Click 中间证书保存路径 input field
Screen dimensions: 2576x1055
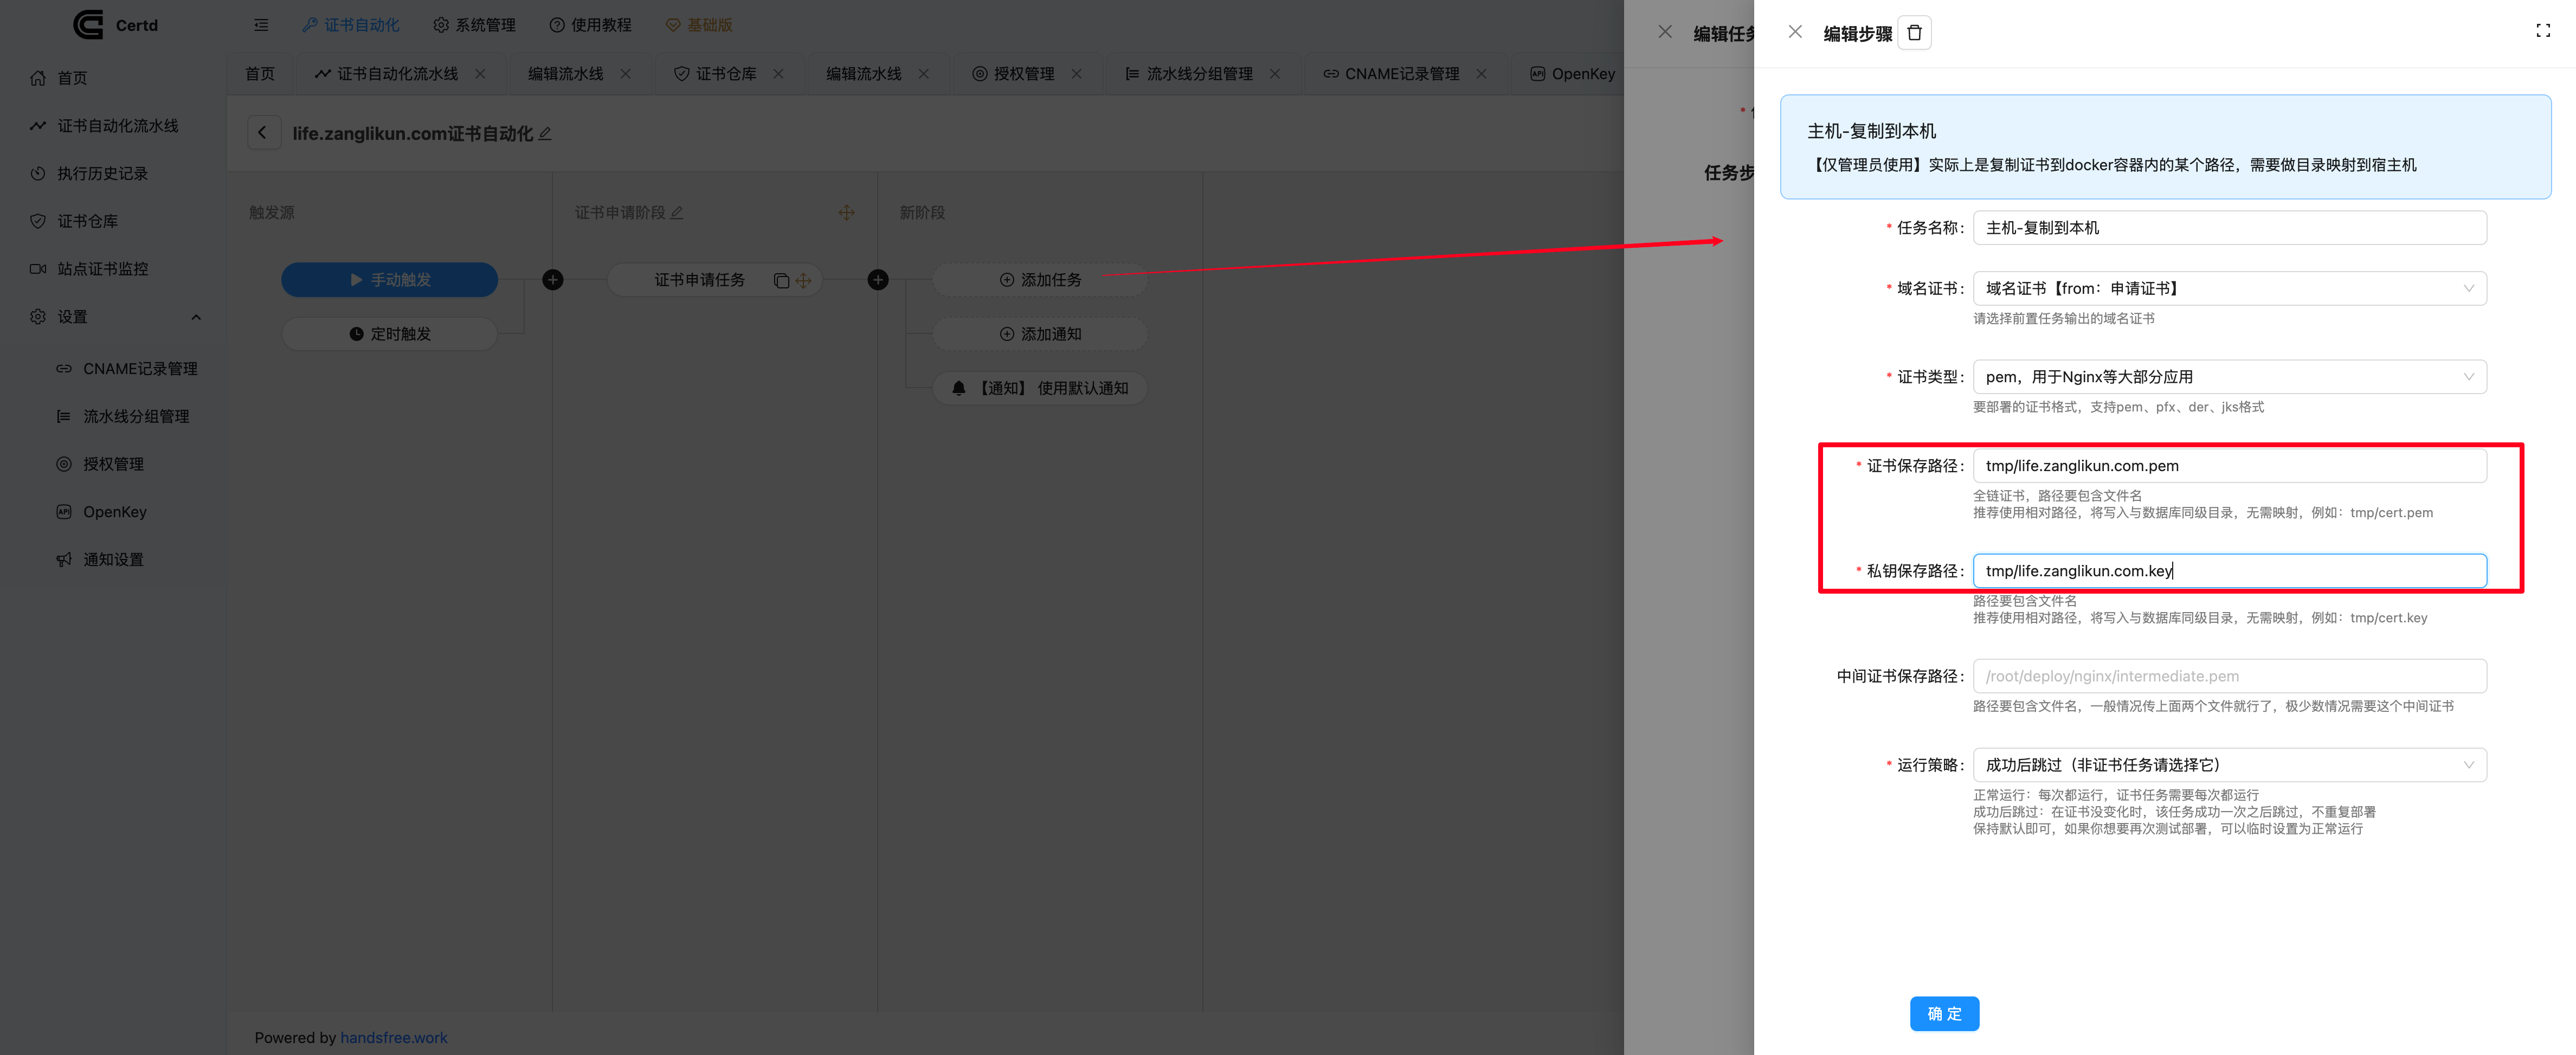point(2228,676)
